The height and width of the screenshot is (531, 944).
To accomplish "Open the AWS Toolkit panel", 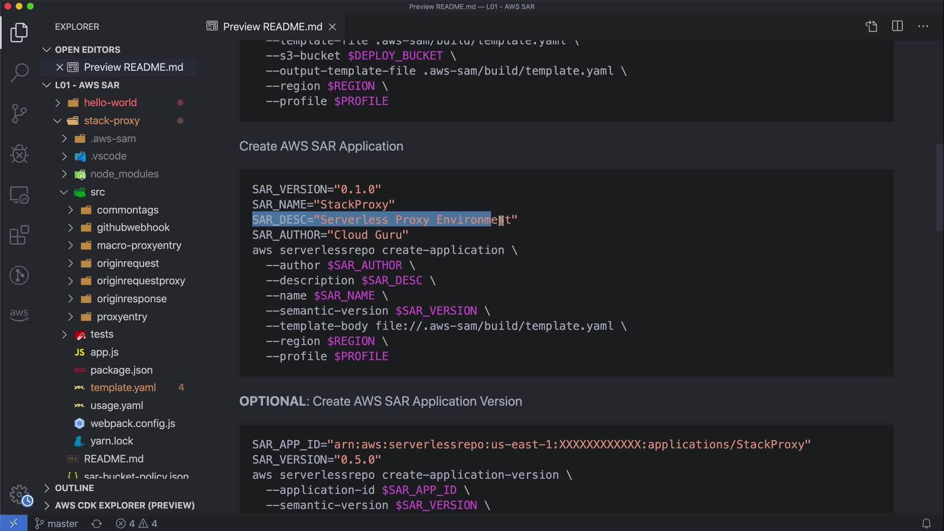I will (19, 314).
